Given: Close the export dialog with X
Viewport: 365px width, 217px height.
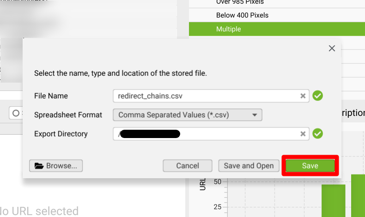Looking at the screenshot, I should click(331, 48).
